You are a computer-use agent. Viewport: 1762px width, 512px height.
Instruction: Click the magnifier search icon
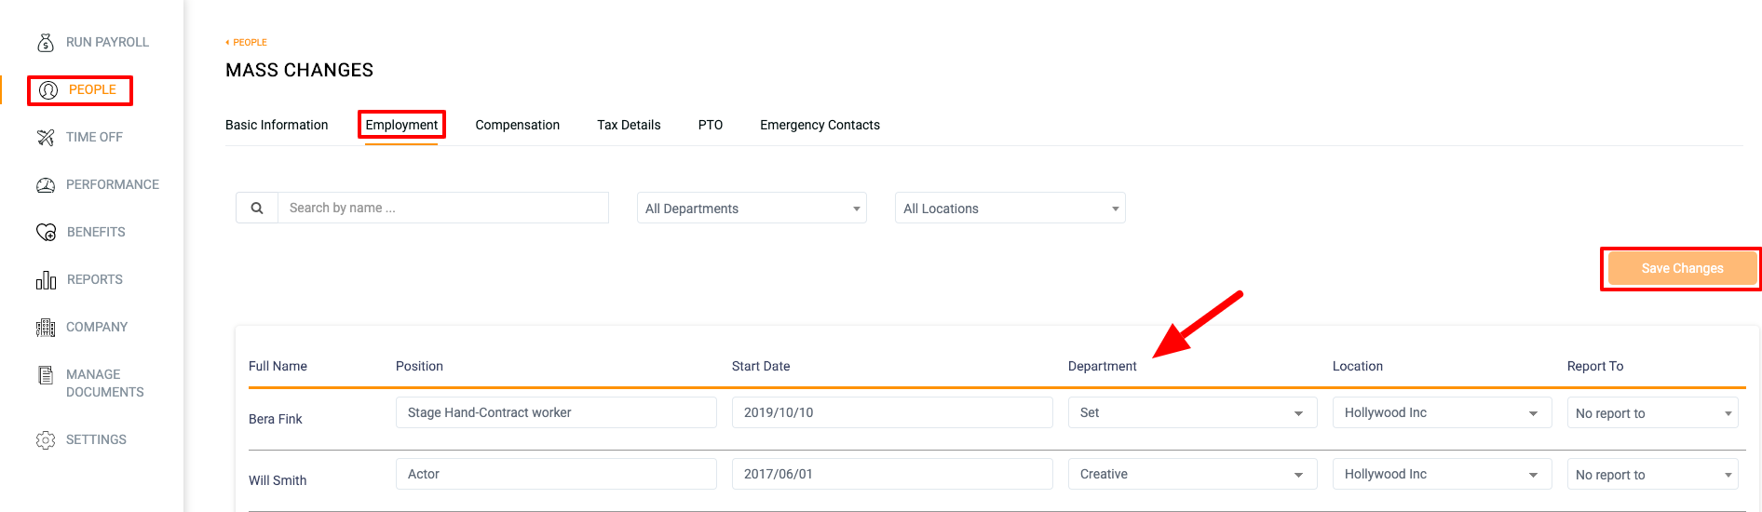257,208
